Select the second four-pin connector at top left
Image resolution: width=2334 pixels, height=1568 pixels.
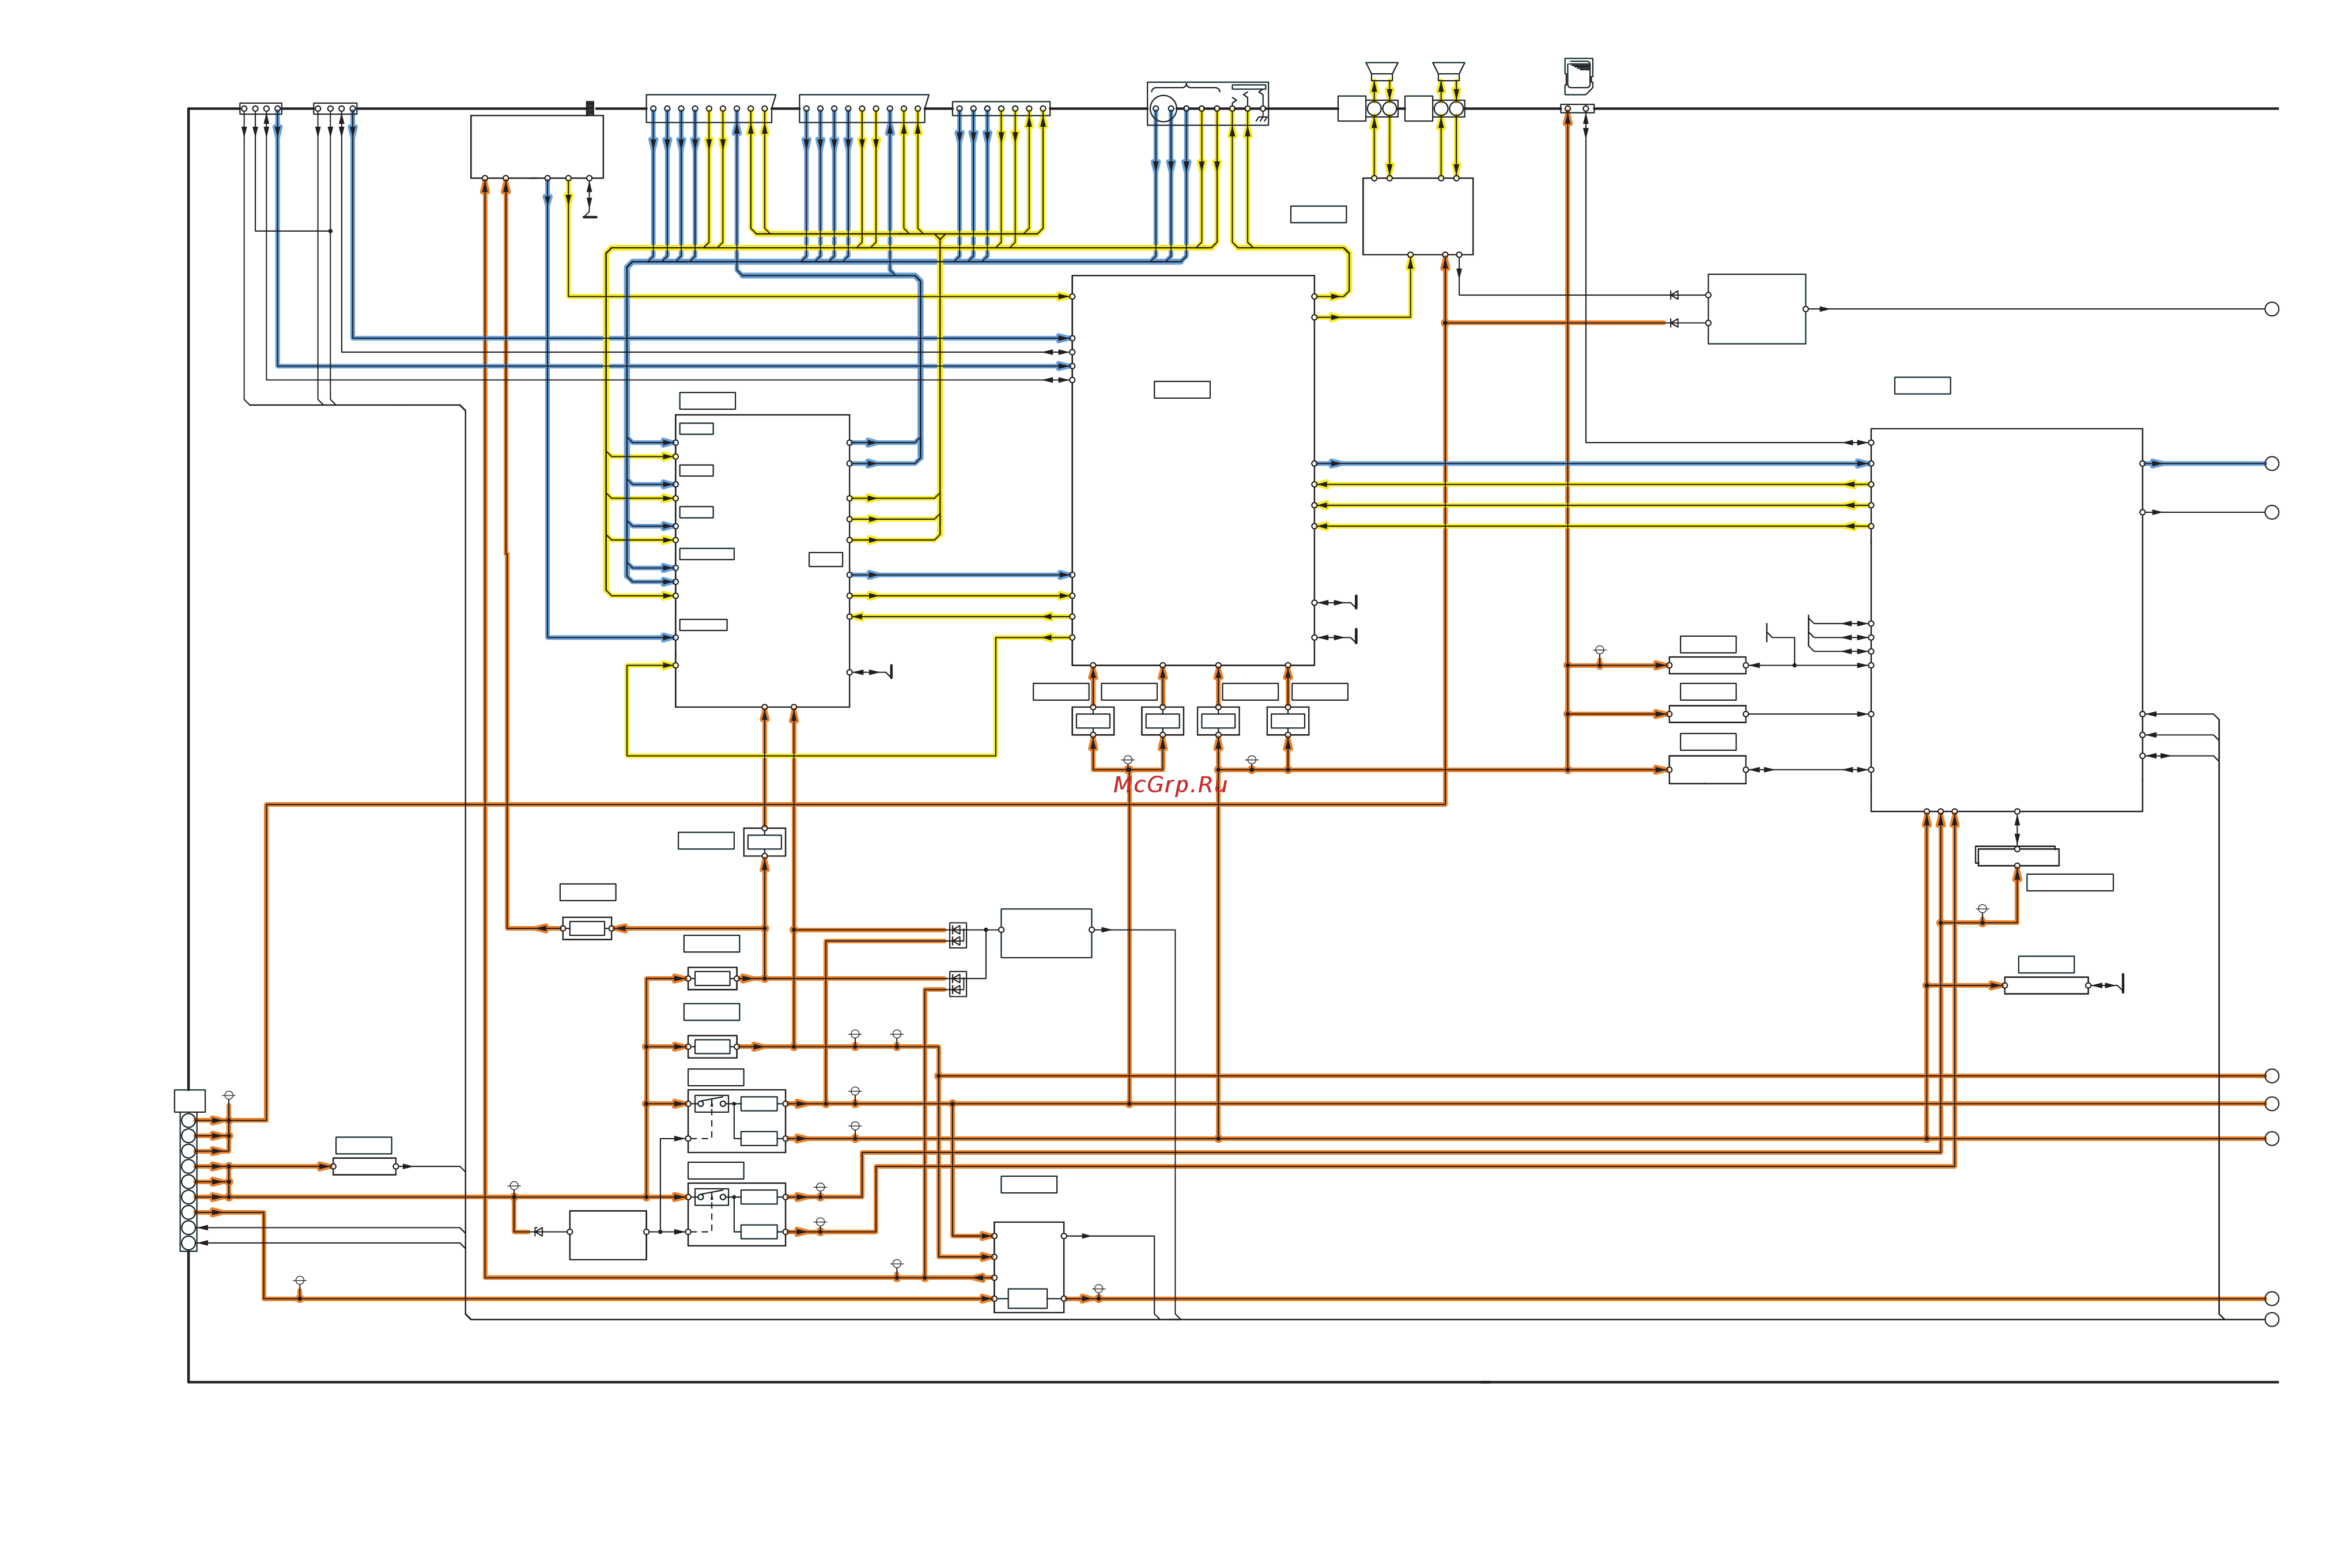(x=335, y=108)
